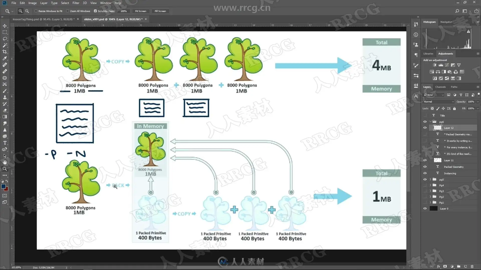Select the Horizontal Type tool

point(5,143)
